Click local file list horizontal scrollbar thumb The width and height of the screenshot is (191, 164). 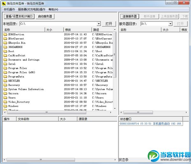click(x=47, y=112)
